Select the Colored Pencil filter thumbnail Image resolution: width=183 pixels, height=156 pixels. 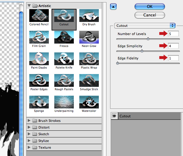tap(39, 16)
